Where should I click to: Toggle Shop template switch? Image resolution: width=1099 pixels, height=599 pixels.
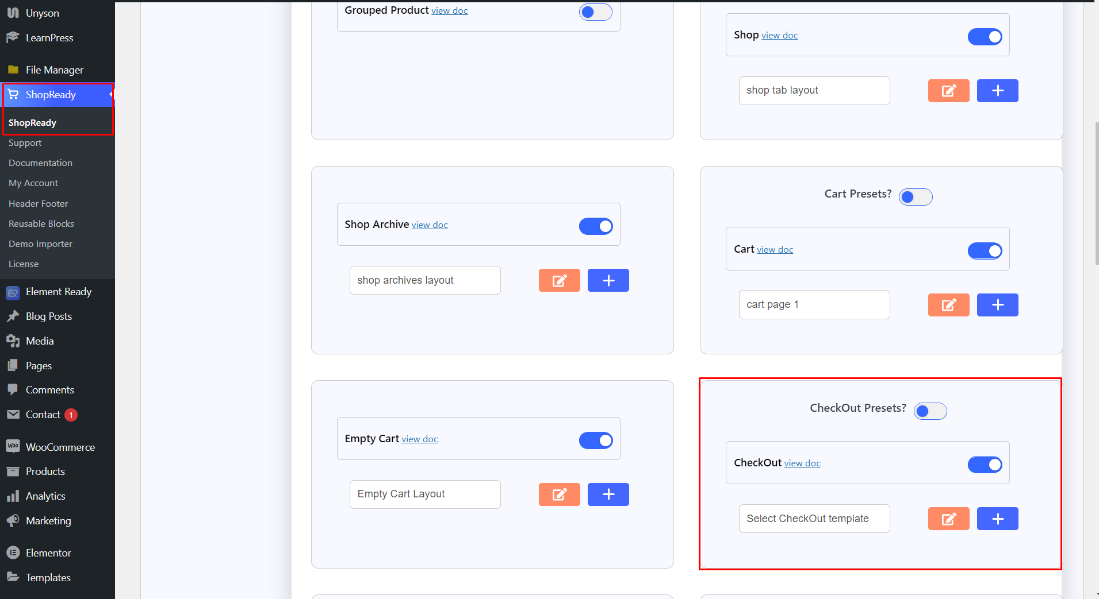coord(985,37)
